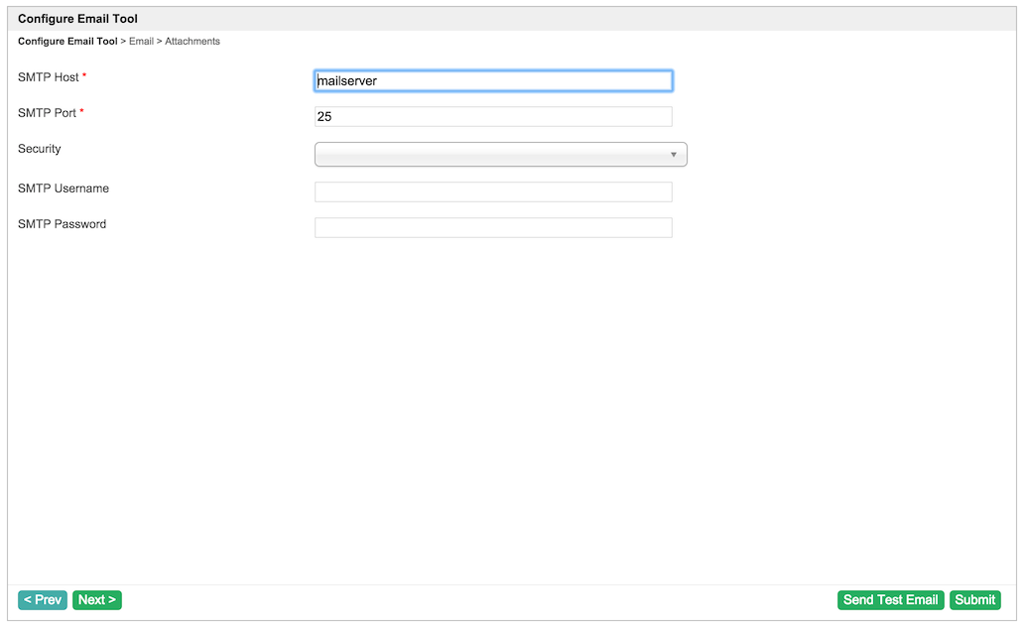Click Configure Email Tool breadcrumb step
The width and height of the screenshot is (1024, 629).
point(67,42)
